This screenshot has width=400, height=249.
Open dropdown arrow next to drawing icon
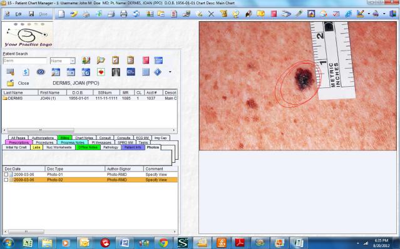[369, 14]
